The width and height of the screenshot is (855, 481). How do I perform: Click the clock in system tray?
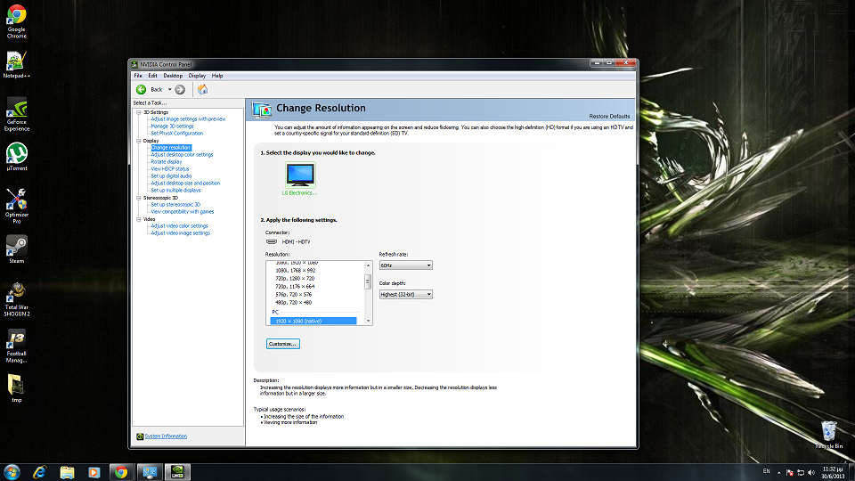[833, 472]
